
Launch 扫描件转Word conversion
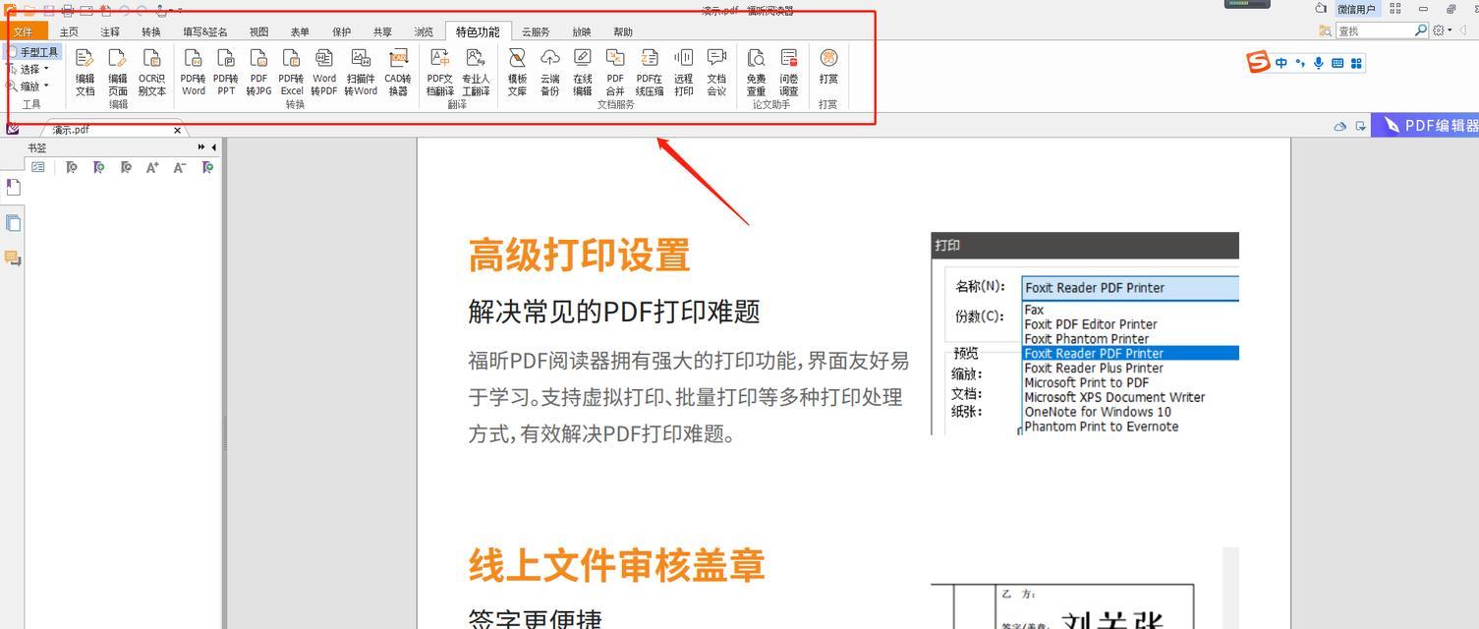[361, 73]
